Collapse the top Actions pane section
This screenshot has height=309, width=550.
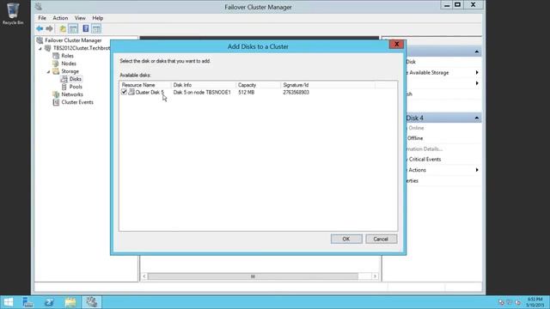point(477,51)
